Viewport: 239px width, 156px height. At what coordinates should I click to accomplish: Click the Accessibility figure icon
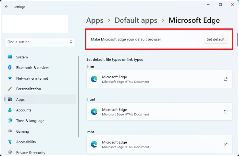[10, 142]
